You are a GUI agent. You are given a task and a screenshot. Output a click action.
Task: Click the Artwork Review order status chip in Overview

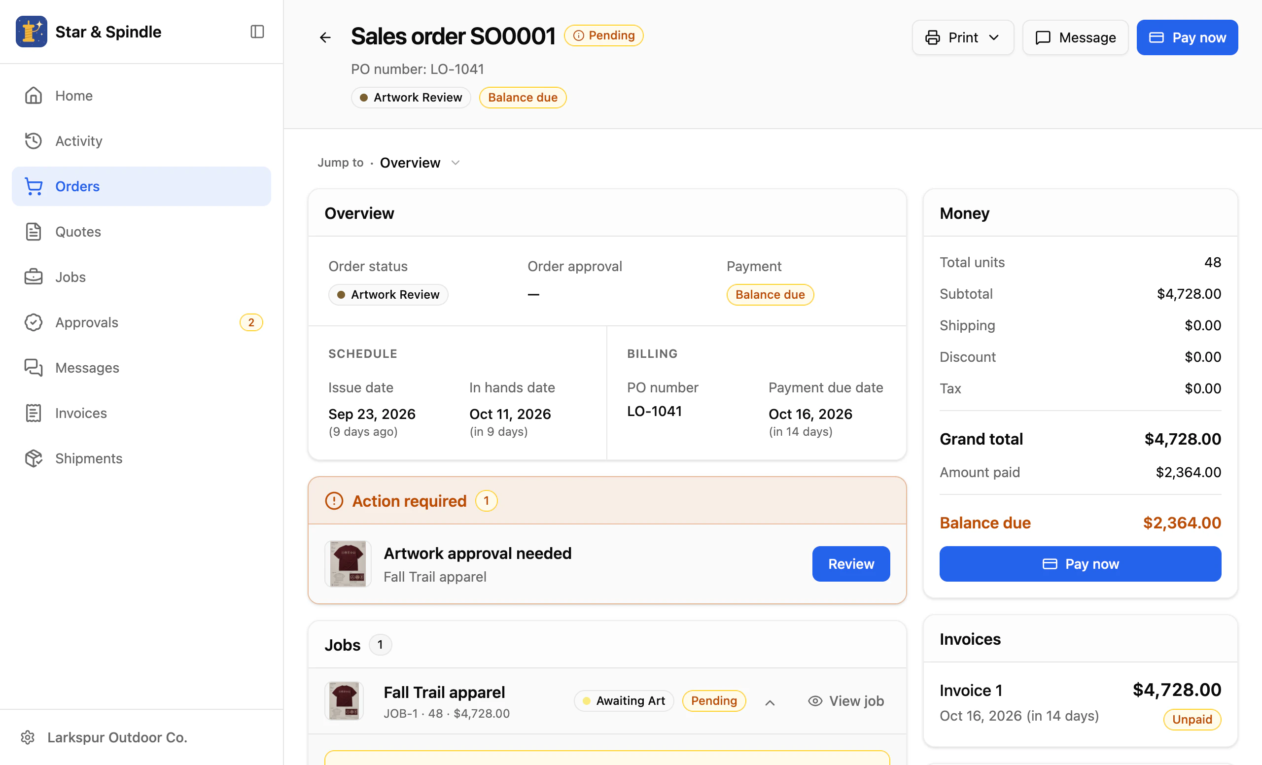tap(388, 295)
